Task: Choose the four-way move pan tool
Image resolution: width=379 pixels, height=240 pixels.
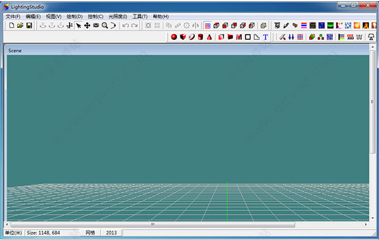Action: point(87,25)
